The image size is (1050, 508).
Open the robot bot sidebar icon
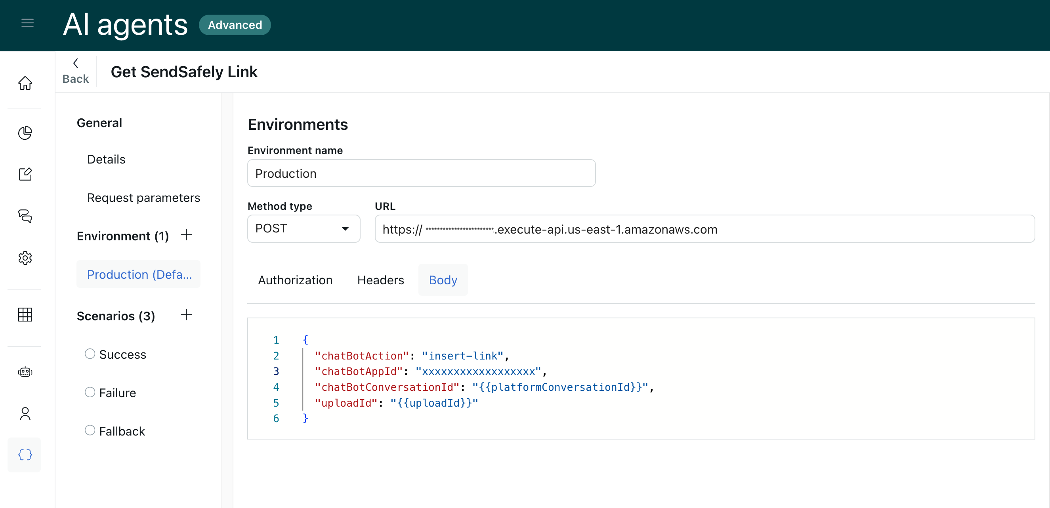click(x=25, y=372)
